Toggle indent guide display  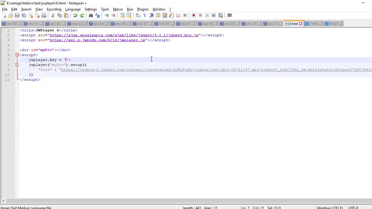click(x=151, y=15)
